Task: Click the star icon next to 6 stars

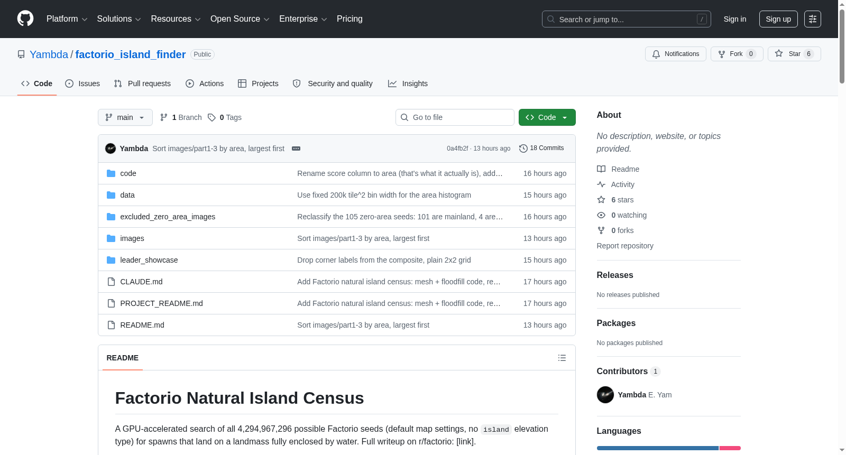Action: tap(601, 200)
